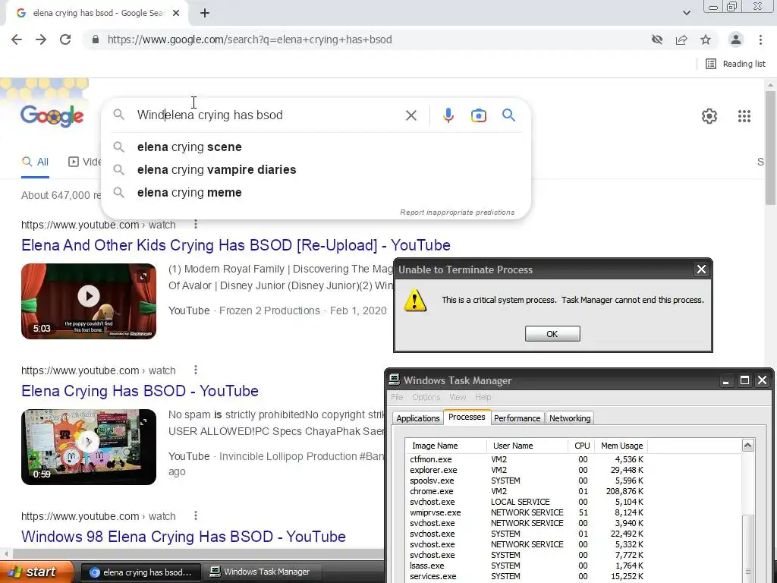The image size is (777, 583).
Task: Open a new browser tab
Action: click(x=205, y=14)
